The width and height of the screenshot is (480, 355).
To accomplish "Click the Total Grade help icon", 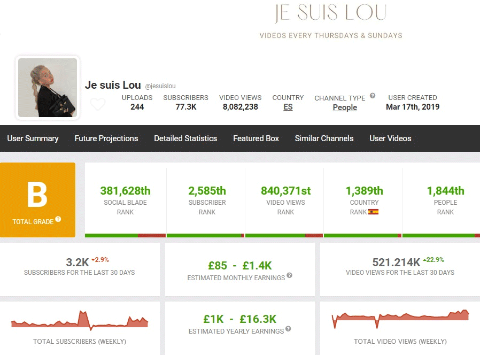I will point(58,219).
